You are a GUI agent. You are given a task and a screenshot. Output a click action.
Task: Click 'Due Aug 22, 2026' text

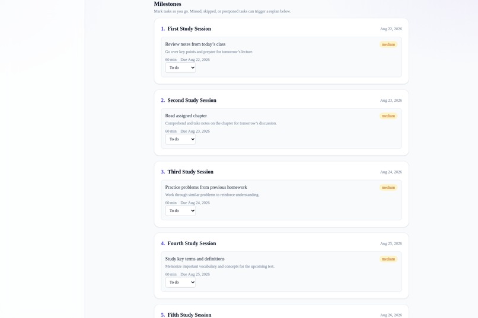(195, 60)
